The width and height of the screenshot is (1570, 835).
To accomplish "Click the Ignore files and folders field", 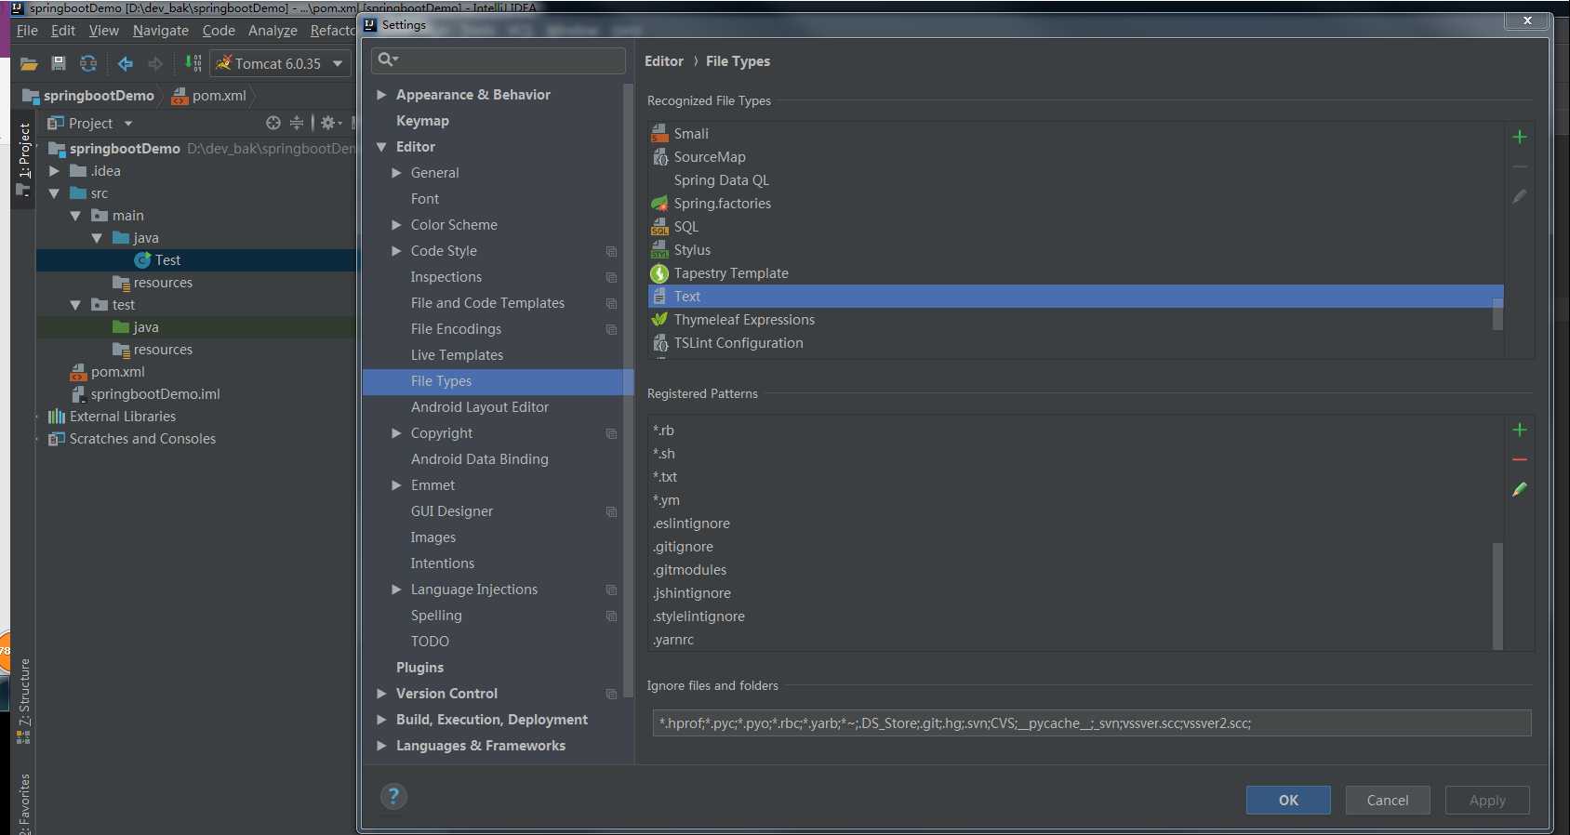I will click(1092, 723).
